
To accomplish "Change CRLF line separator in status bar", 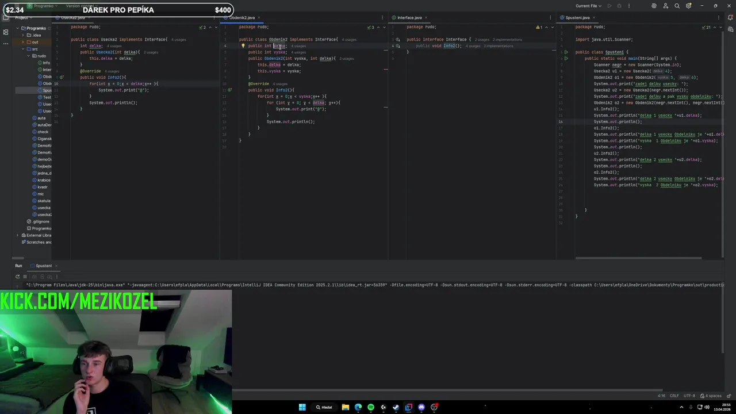I will [674, 396].
